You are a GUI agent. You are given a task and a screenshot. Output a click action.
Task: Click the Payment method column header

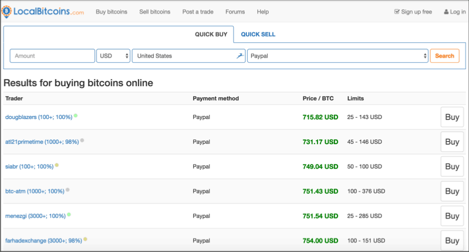point(215,98)
